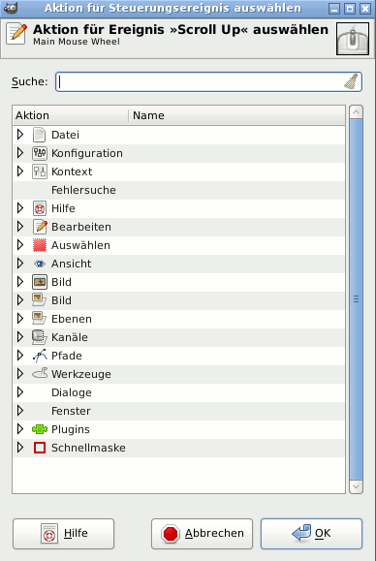Image resolution: width=376 pixels, height=561 pixels.
Task: Click the GIMP Wilber title bar icon
Action: [x=11, y=8]
